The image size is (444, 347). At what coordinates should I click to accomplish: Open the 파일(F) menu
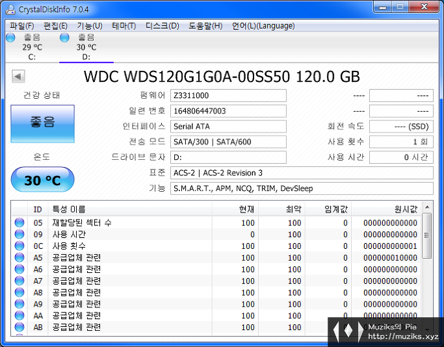(22, 26)
